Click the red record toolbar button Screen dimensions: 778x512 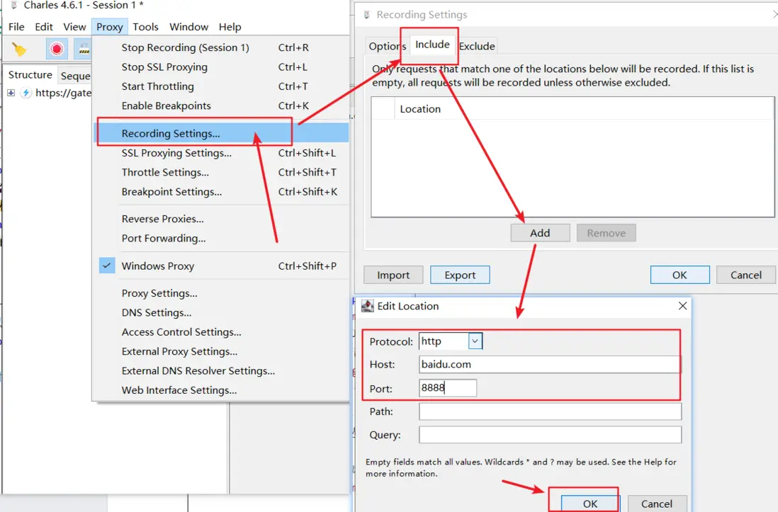[57, 49]
